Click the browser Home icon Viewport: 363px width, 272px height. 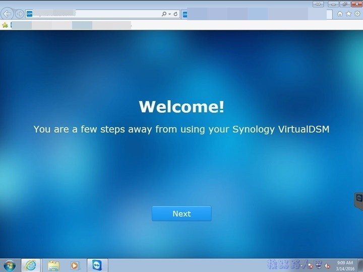tap(340, 14)
